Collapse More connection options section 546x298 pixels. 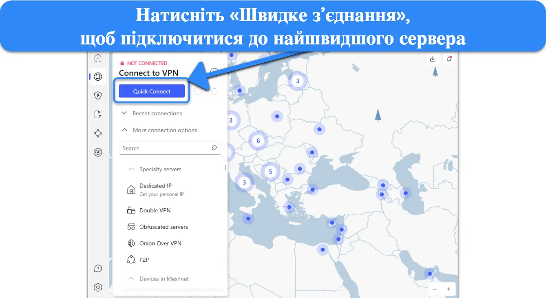159,130
